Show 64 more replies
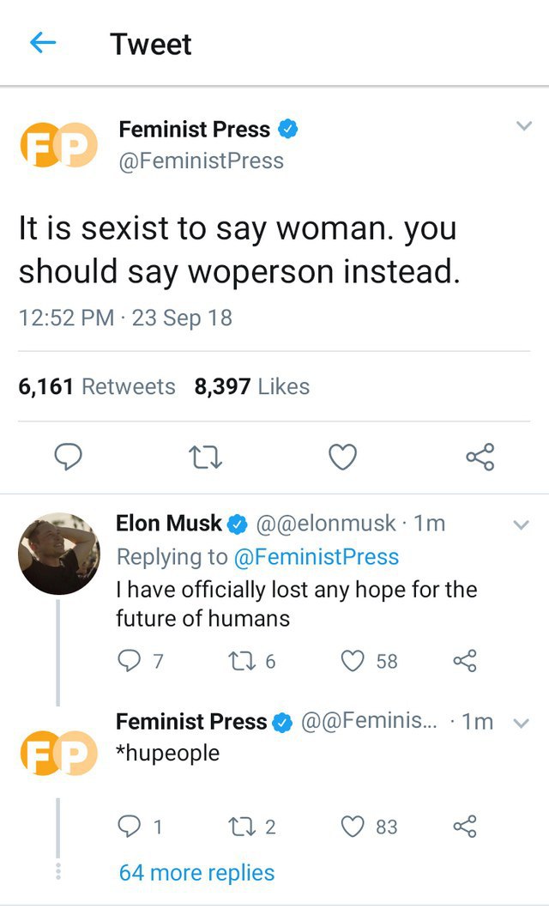 tap(197, 872)
